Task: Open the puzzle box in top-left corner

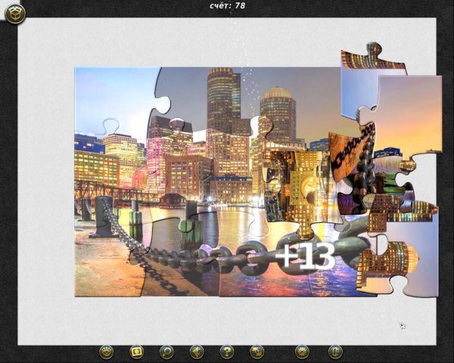Action: [x=14, y=13]
